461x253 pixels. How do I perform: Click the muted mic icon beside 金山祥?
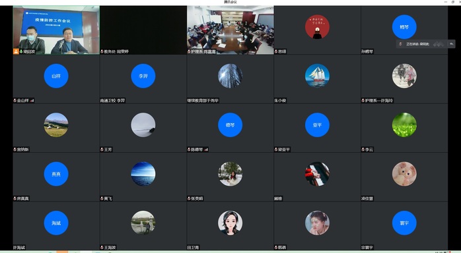(x=15, y=101)
